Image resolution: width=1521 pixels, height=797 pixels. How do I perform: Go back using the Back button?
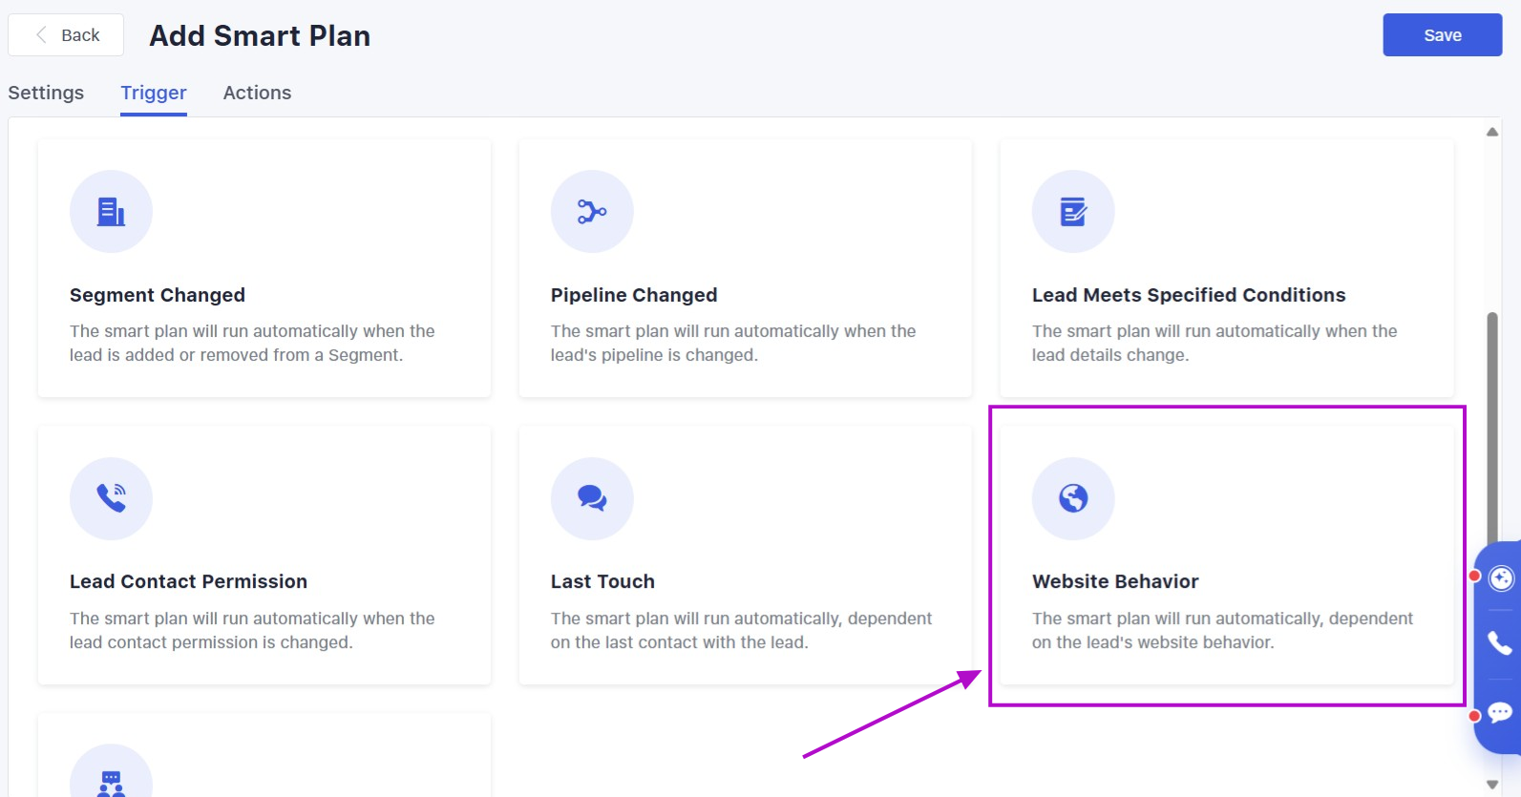(x=66, y=35)
